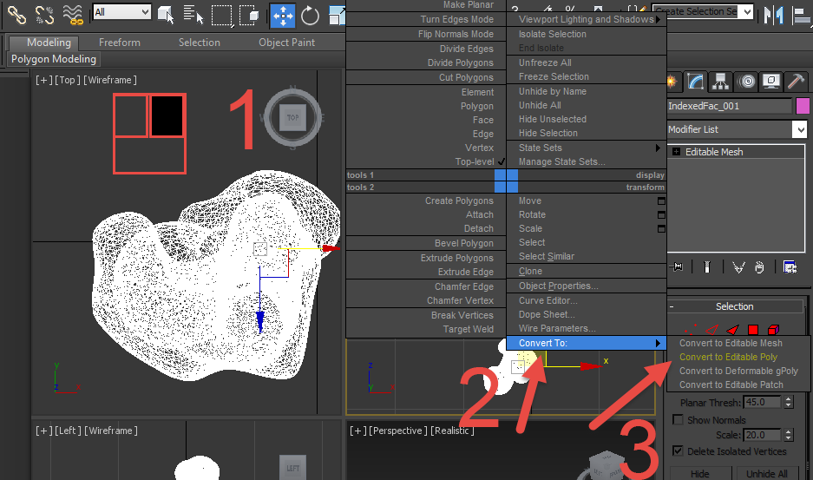Open Configure Modifier Sets icon
Viewport: 813px width, 480px height.
click(790, 267)
